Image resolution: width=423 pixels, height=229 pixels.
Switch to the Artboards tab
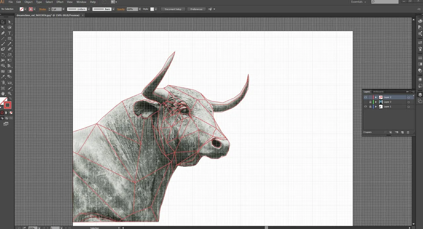click(x=378, y=92)
